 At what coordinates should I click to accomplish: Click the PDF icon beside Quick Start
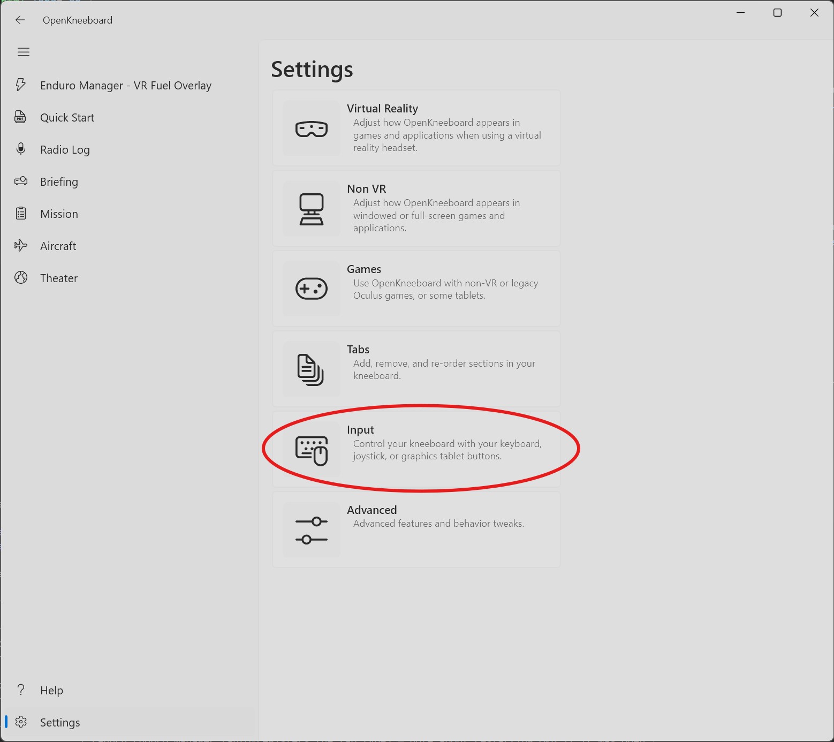[21, 117]
